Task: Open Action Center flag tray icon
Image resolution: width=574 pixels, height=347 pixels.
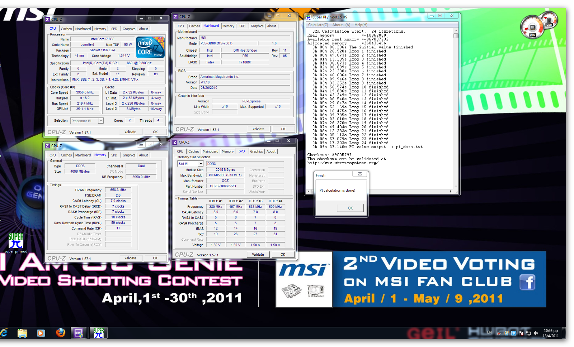Action: (521, 333)
